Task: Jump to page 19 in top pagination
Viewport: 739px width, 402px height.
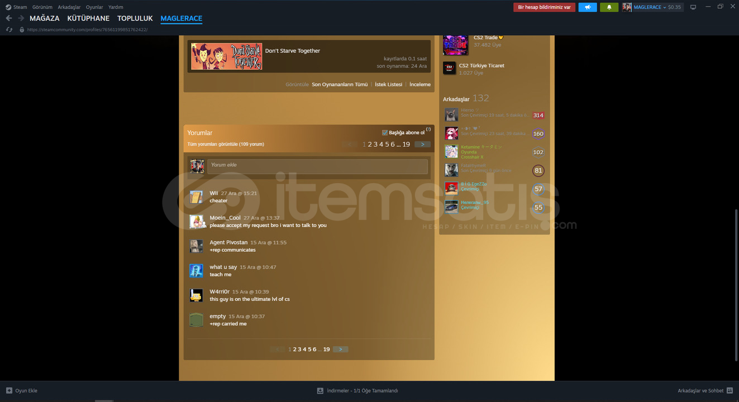Action: (x=406, y=144)
